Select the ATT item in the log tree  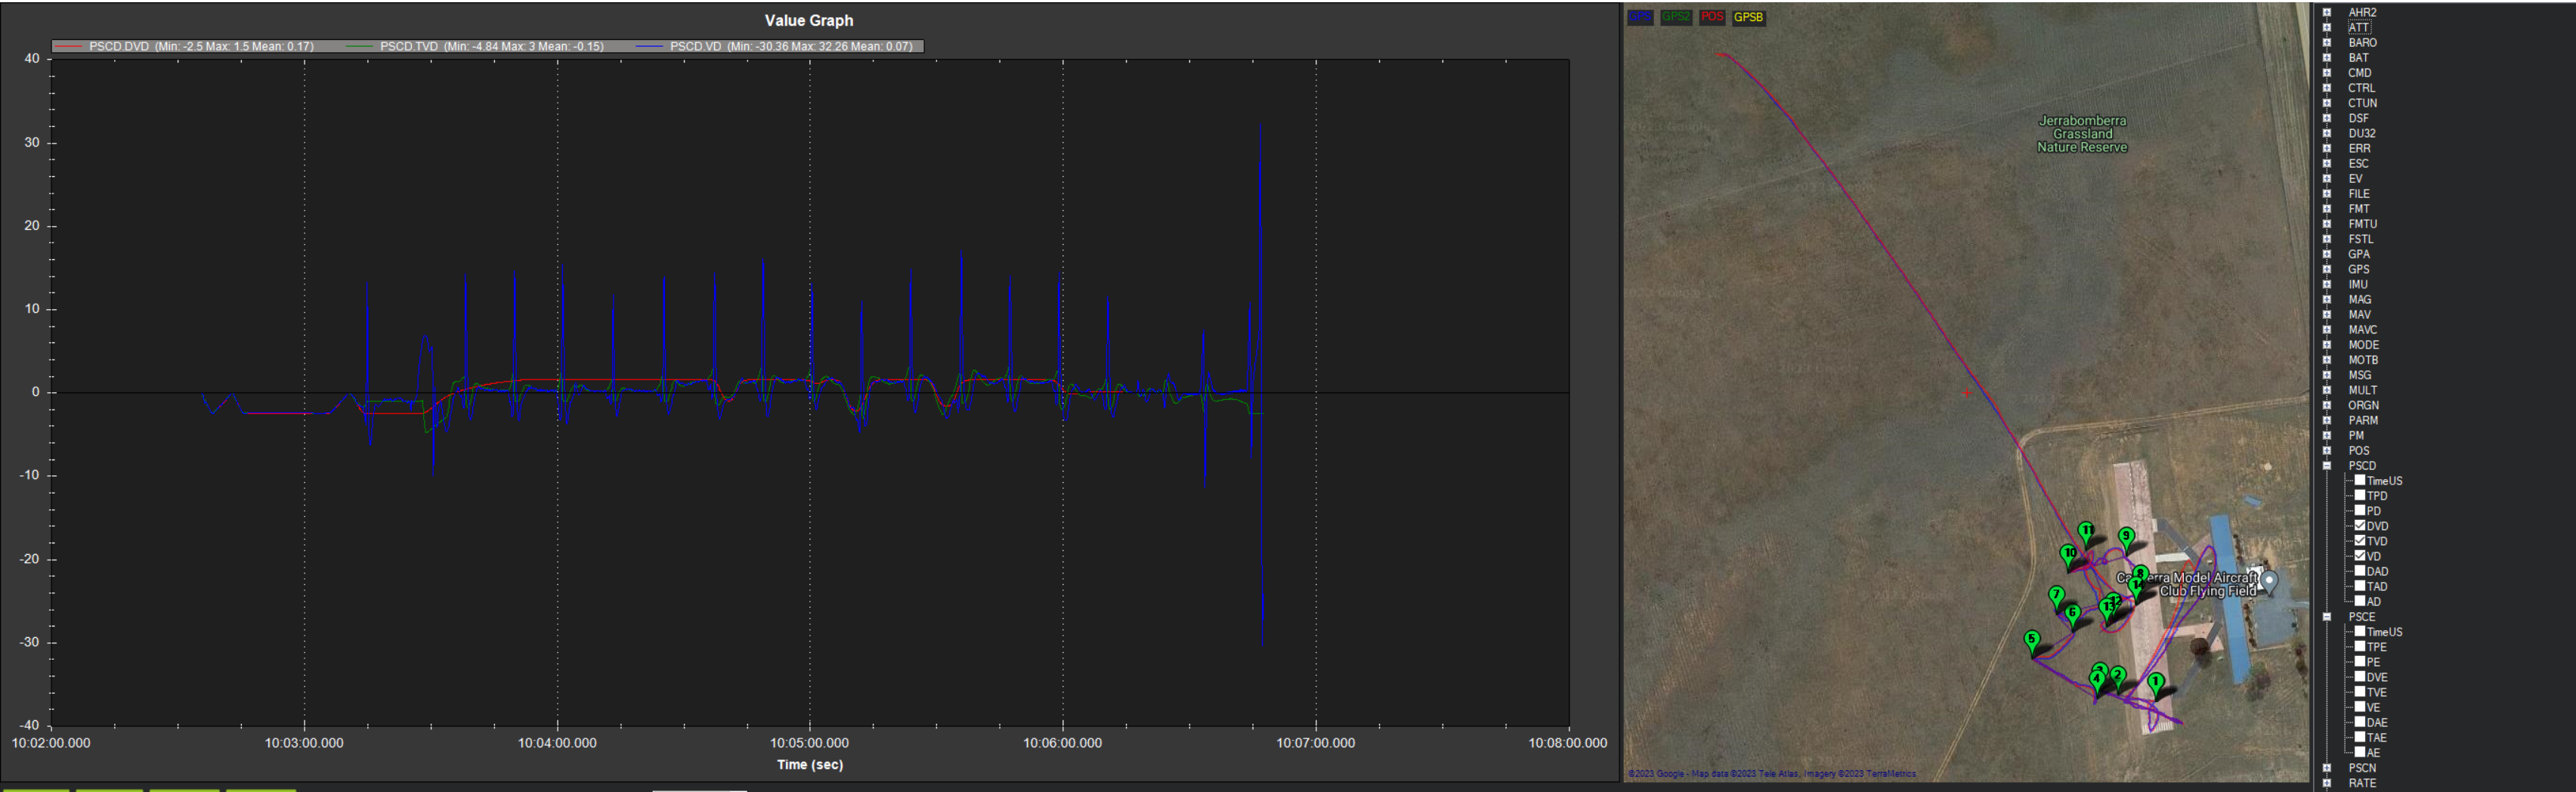(x=2358, y=27)
